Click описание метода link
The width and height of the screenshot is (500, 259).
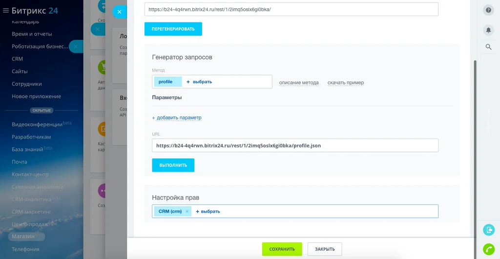299,82
